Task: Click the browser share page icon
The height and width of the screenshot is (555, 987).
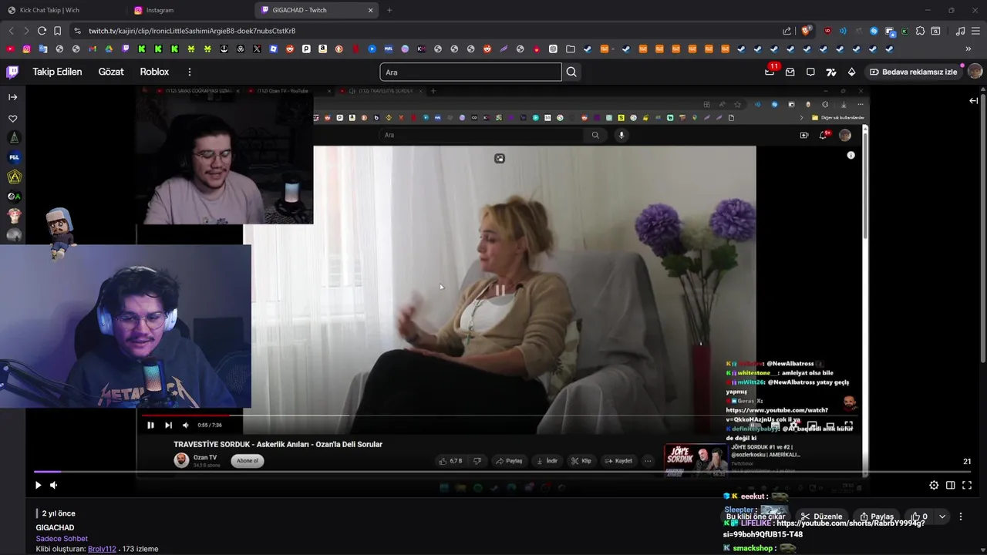Action: pyautogui.click(x=787, y=31)
